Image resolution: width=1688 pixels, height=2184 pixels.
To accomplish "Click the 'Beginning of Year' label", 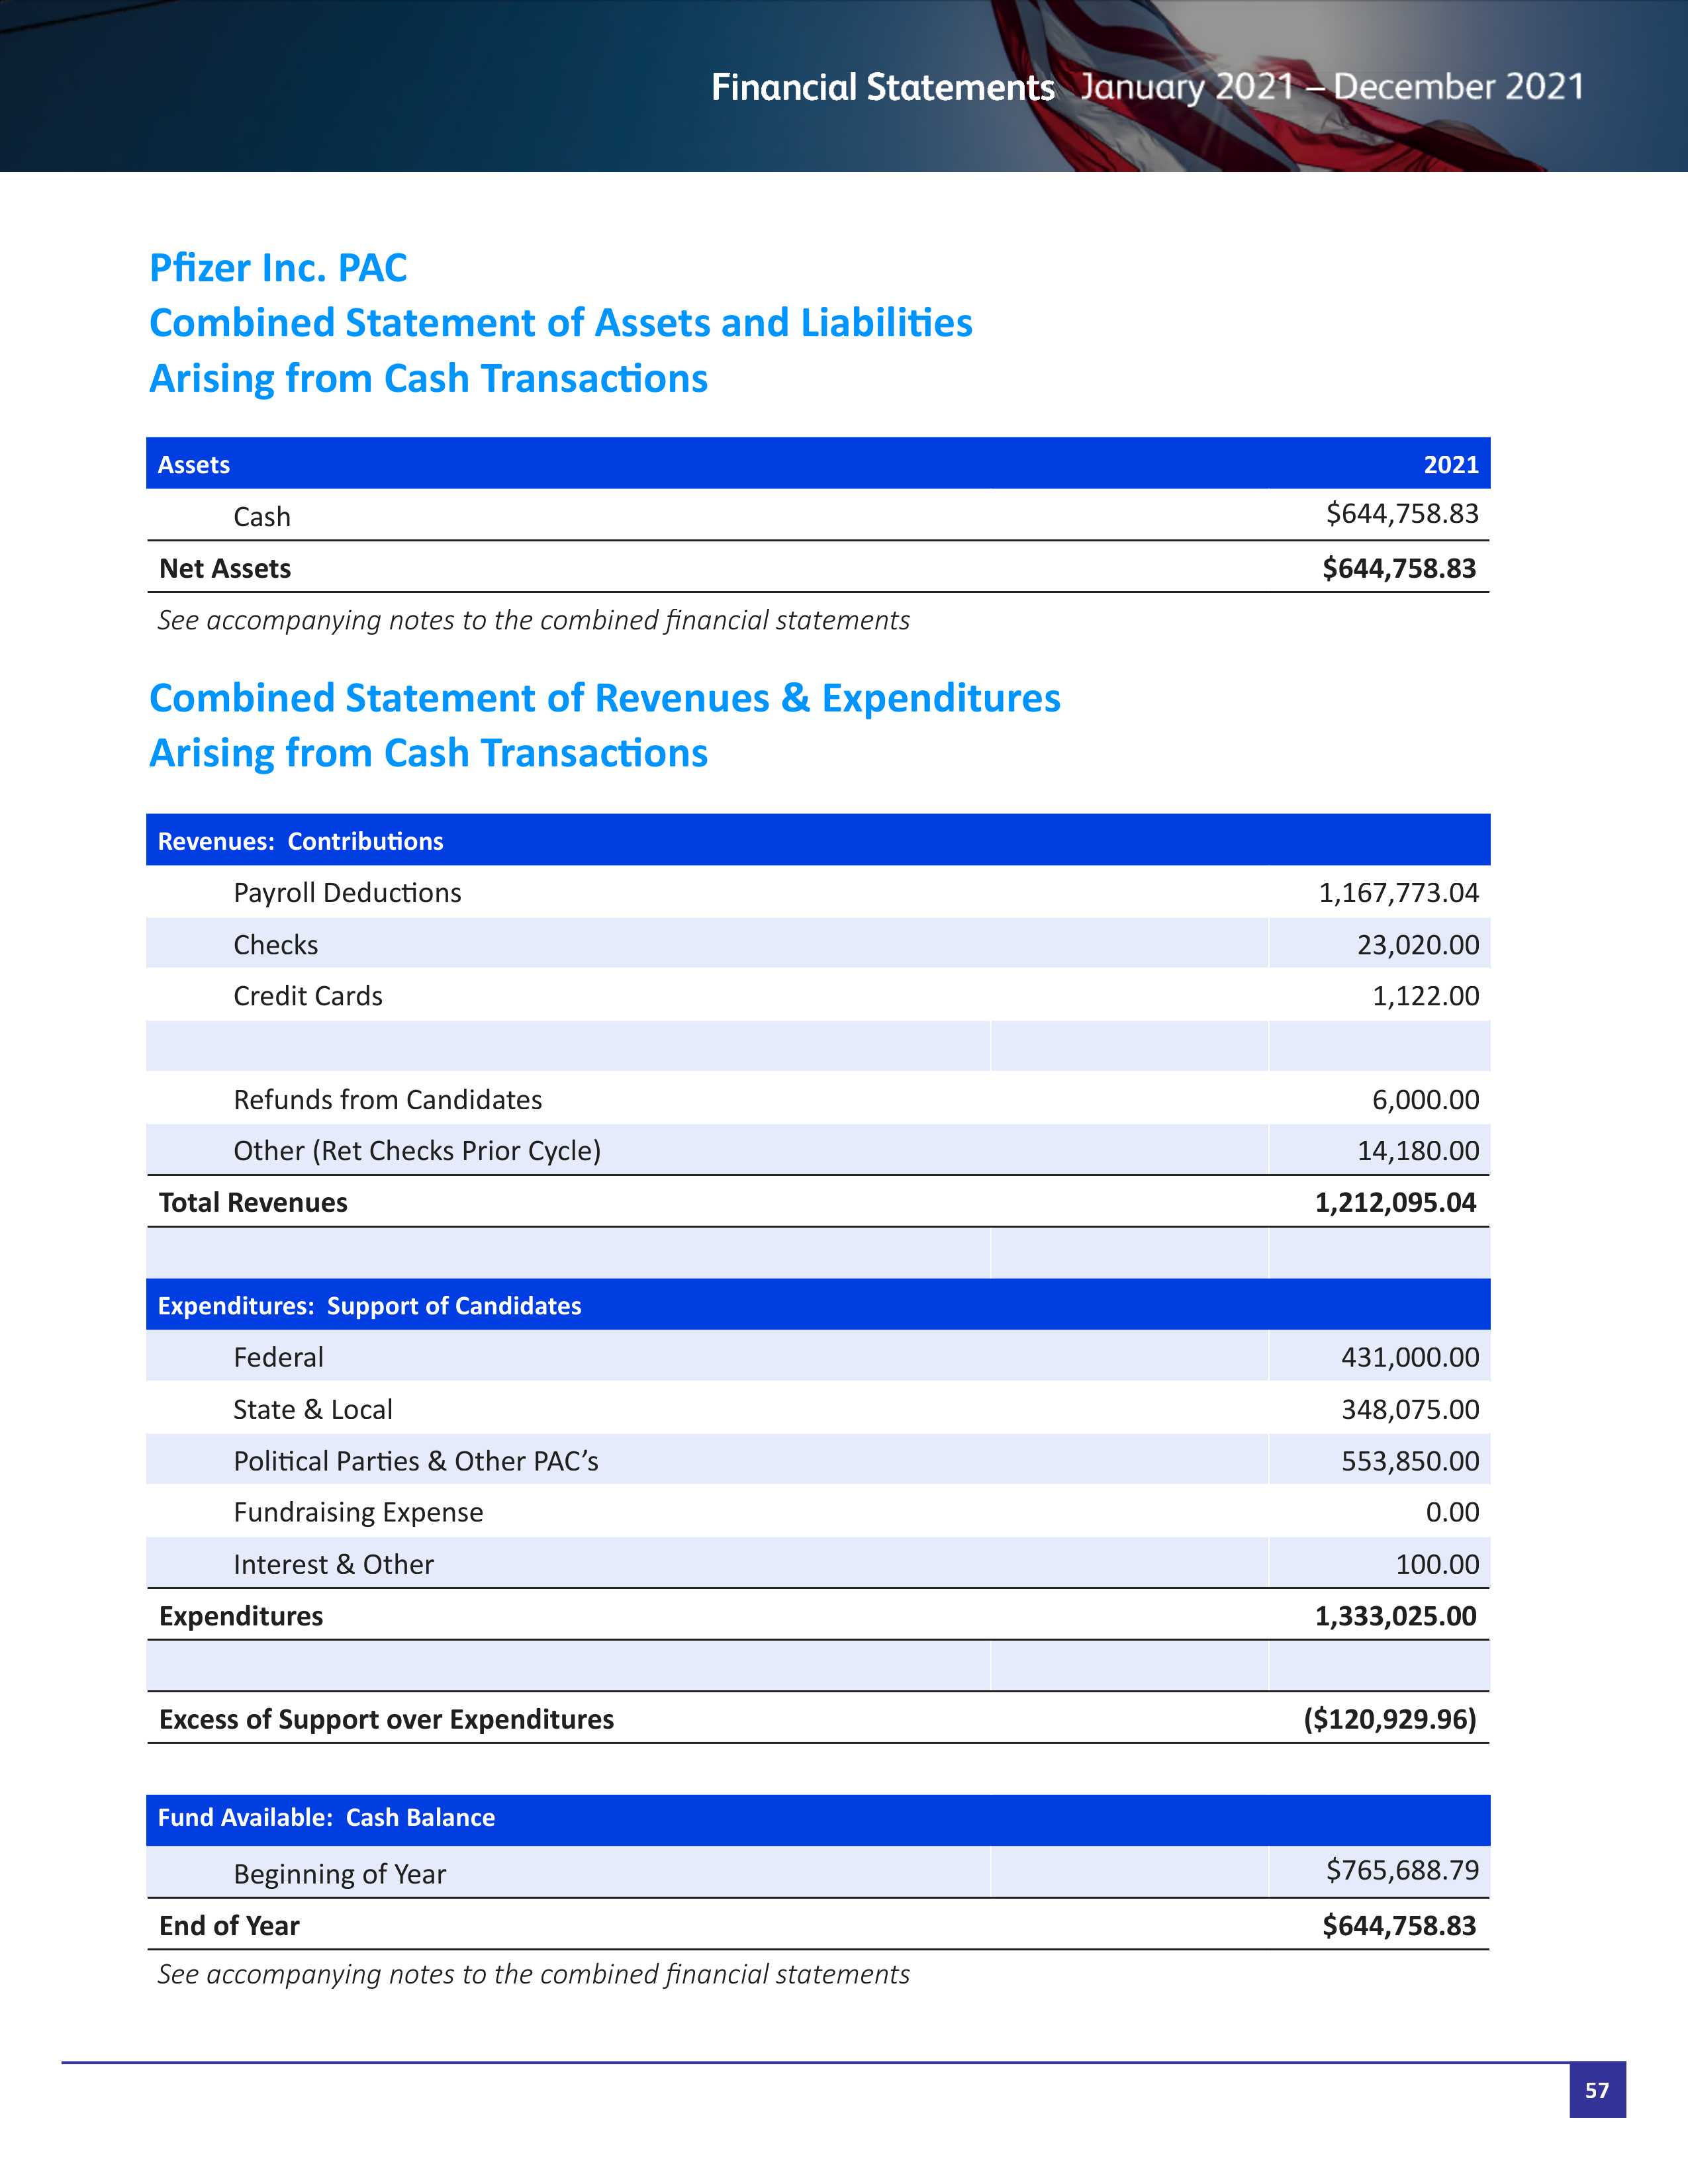I will tap(339, 1875).
